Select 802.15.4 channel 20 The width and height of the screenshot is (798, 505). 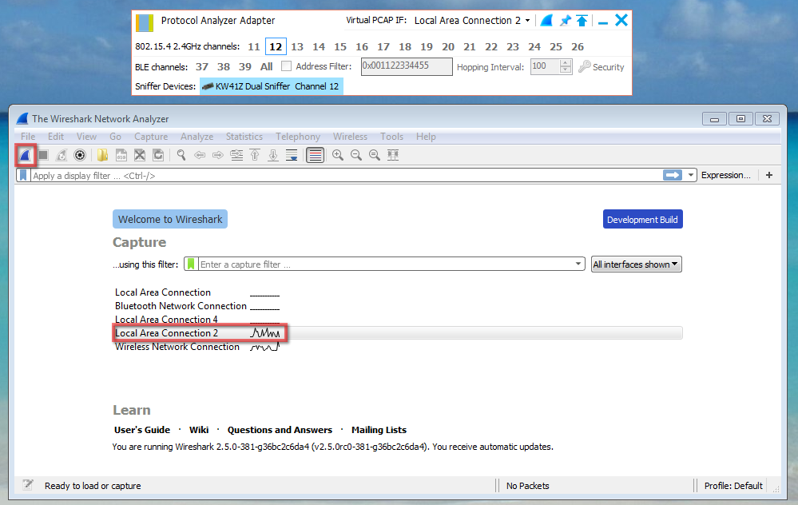click(x=448, y=47)
